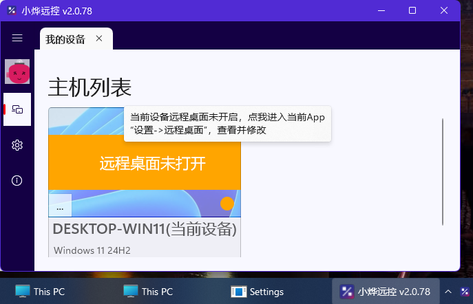Image resolution: width=473 pixels, height=304 pixels.
Task: Click the app logo in title bar
Action: click(x=11, y=10)
